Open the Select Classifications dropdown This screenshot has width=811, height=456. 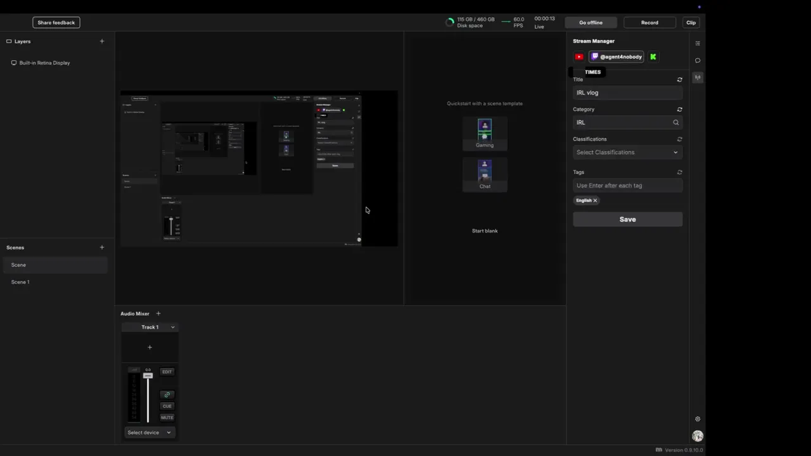(627, 152)
